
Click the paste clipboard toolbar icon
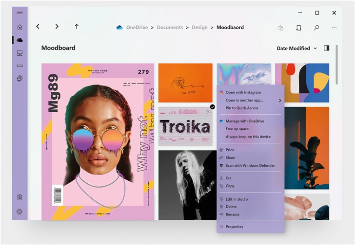click(281, 28)
